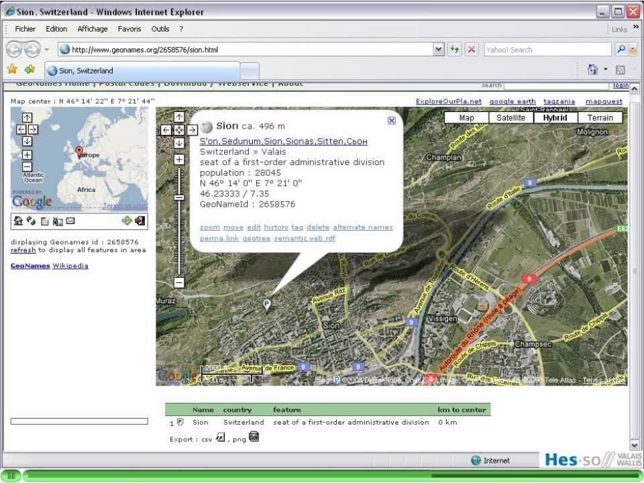Click the GeoNames search input field
Image resolution: width=644 pixels, height=483 pixels.
coord(556,85)
